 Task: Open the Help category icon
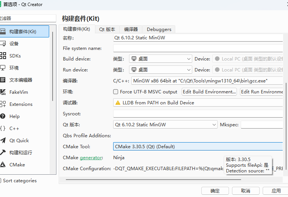pyautogui.click(x=3, y=116)
